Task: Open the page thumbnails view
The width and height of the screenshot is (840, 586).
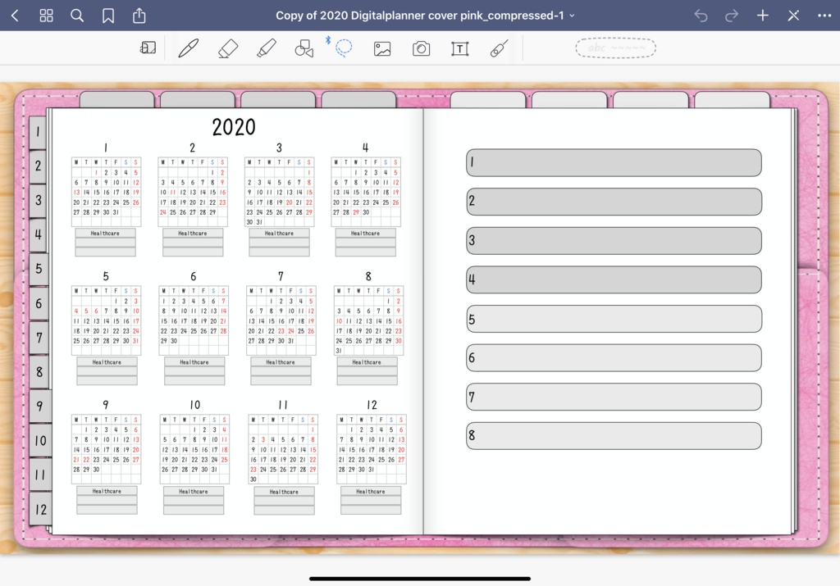Action: click(46, 15)
